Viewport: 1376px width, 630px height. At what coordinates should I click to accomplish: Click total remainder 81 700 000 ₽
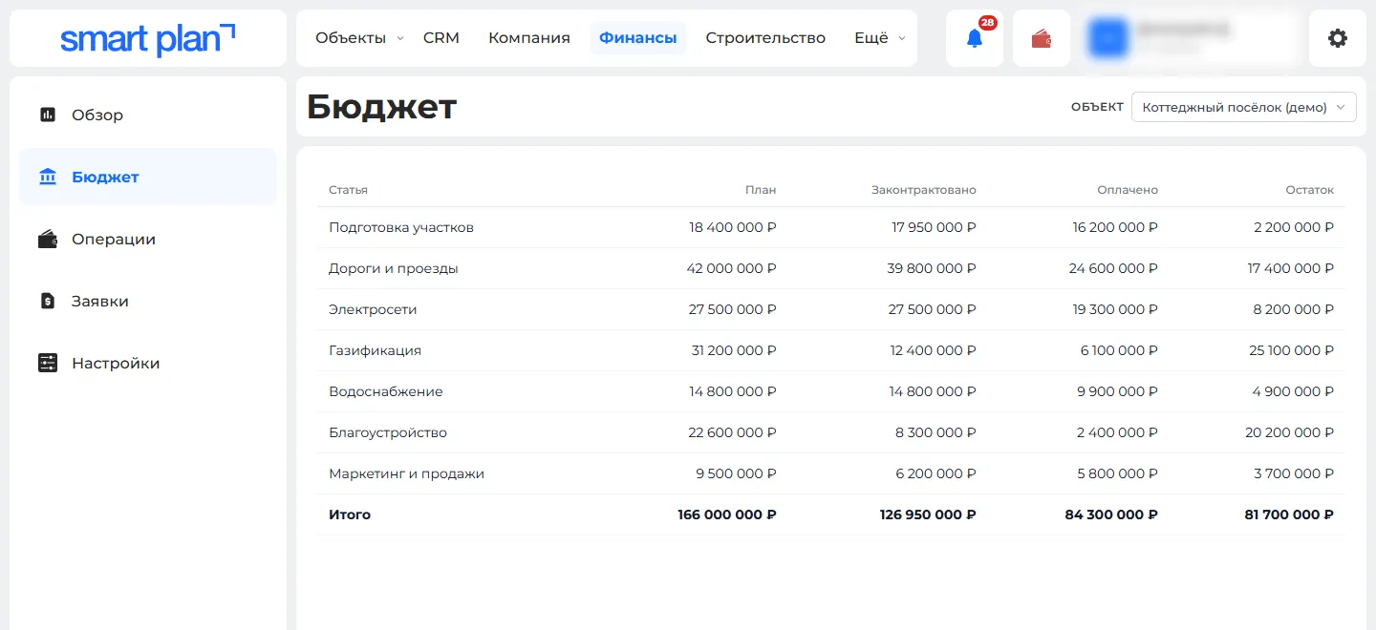point(1289,514)
